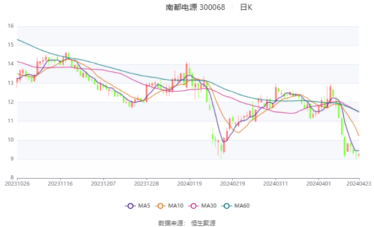Toggle the MA10 legend series
374x227 pixels.
[169, 206]
